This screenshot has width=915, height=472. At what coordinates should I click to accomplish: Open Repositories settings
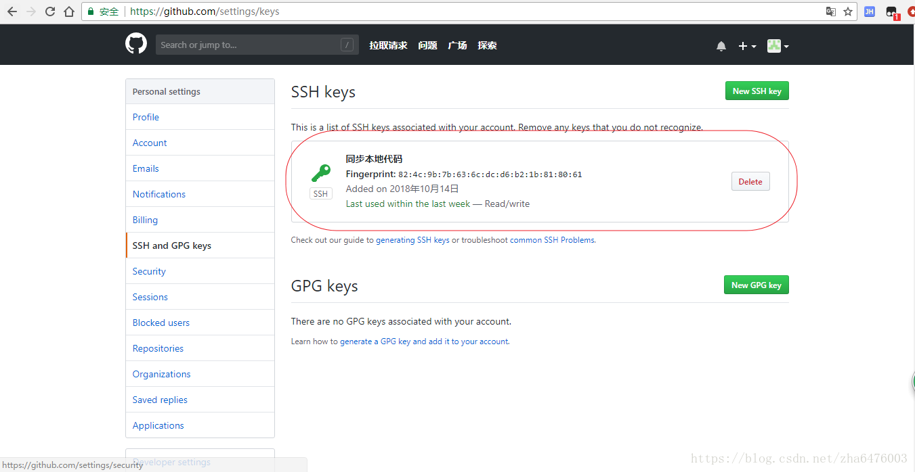(200, 348)
